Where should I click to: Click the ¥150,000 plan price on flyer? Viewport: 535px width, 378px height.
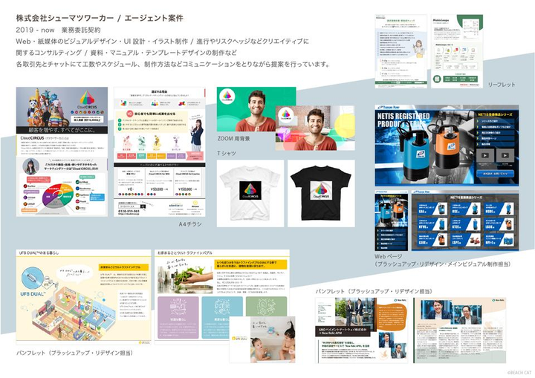[x=188, y=189]
